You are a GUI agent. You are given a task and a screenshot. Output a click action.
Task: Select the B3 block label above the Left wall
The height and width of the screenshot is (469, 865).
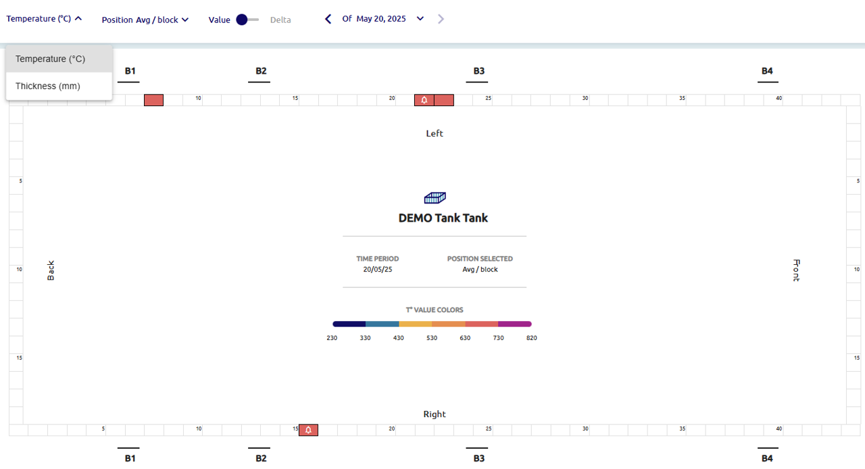click(479, 71)
